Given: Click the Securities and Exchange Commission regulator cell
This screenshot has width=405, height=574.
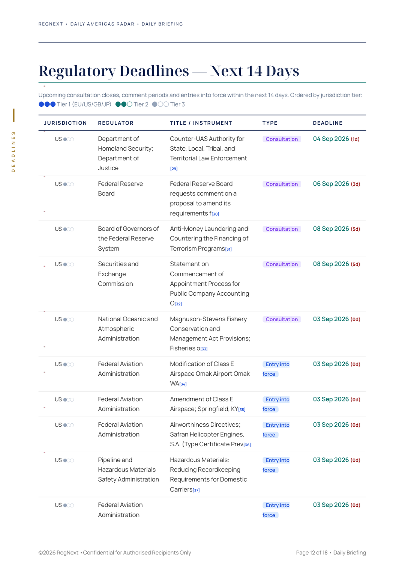Looking at the screenshot, I should (x=118, y=274).
